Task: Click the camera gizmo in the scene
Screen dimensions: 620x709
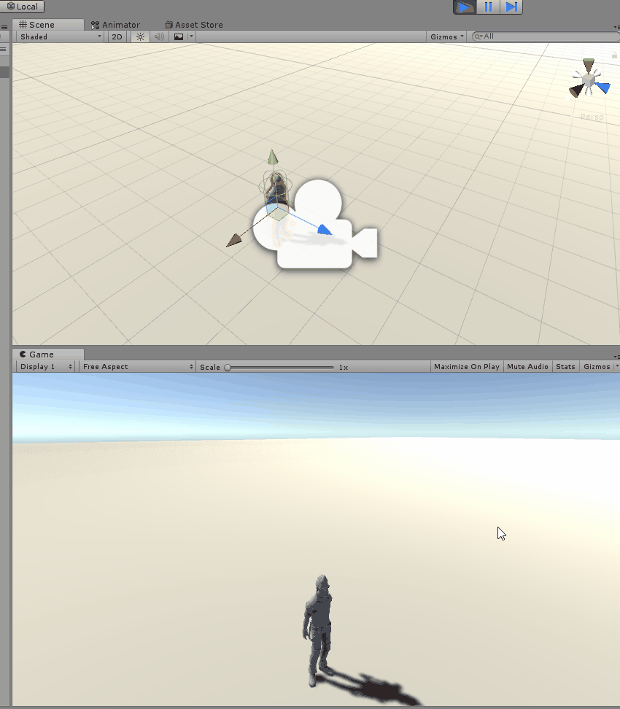Action: click(321, 226)
